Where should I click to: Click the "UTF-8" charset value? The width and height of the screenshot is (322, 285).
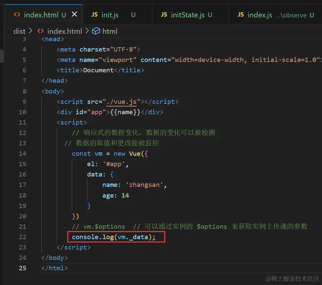tap(123, 50)
